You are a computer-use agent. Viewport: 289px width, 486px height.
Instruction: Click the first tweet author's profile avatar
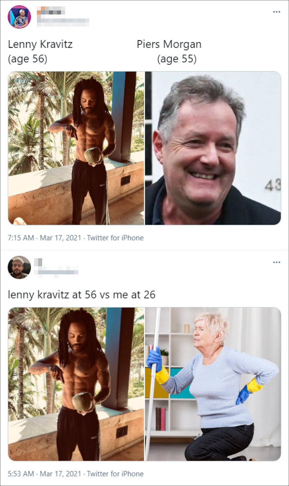tap(19, 17)
